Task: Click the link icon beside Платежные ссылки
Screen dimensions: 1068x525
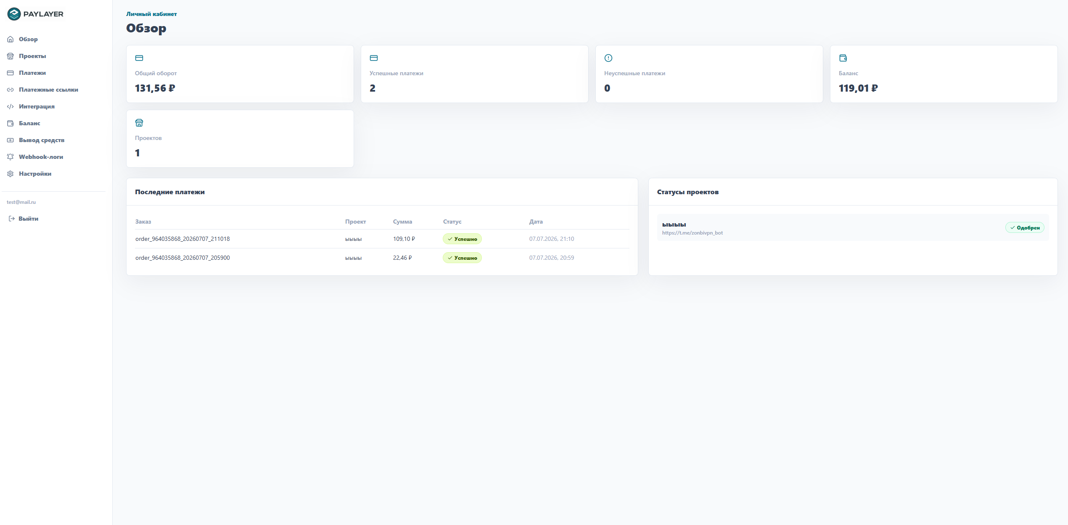Action: coord(11,90)
